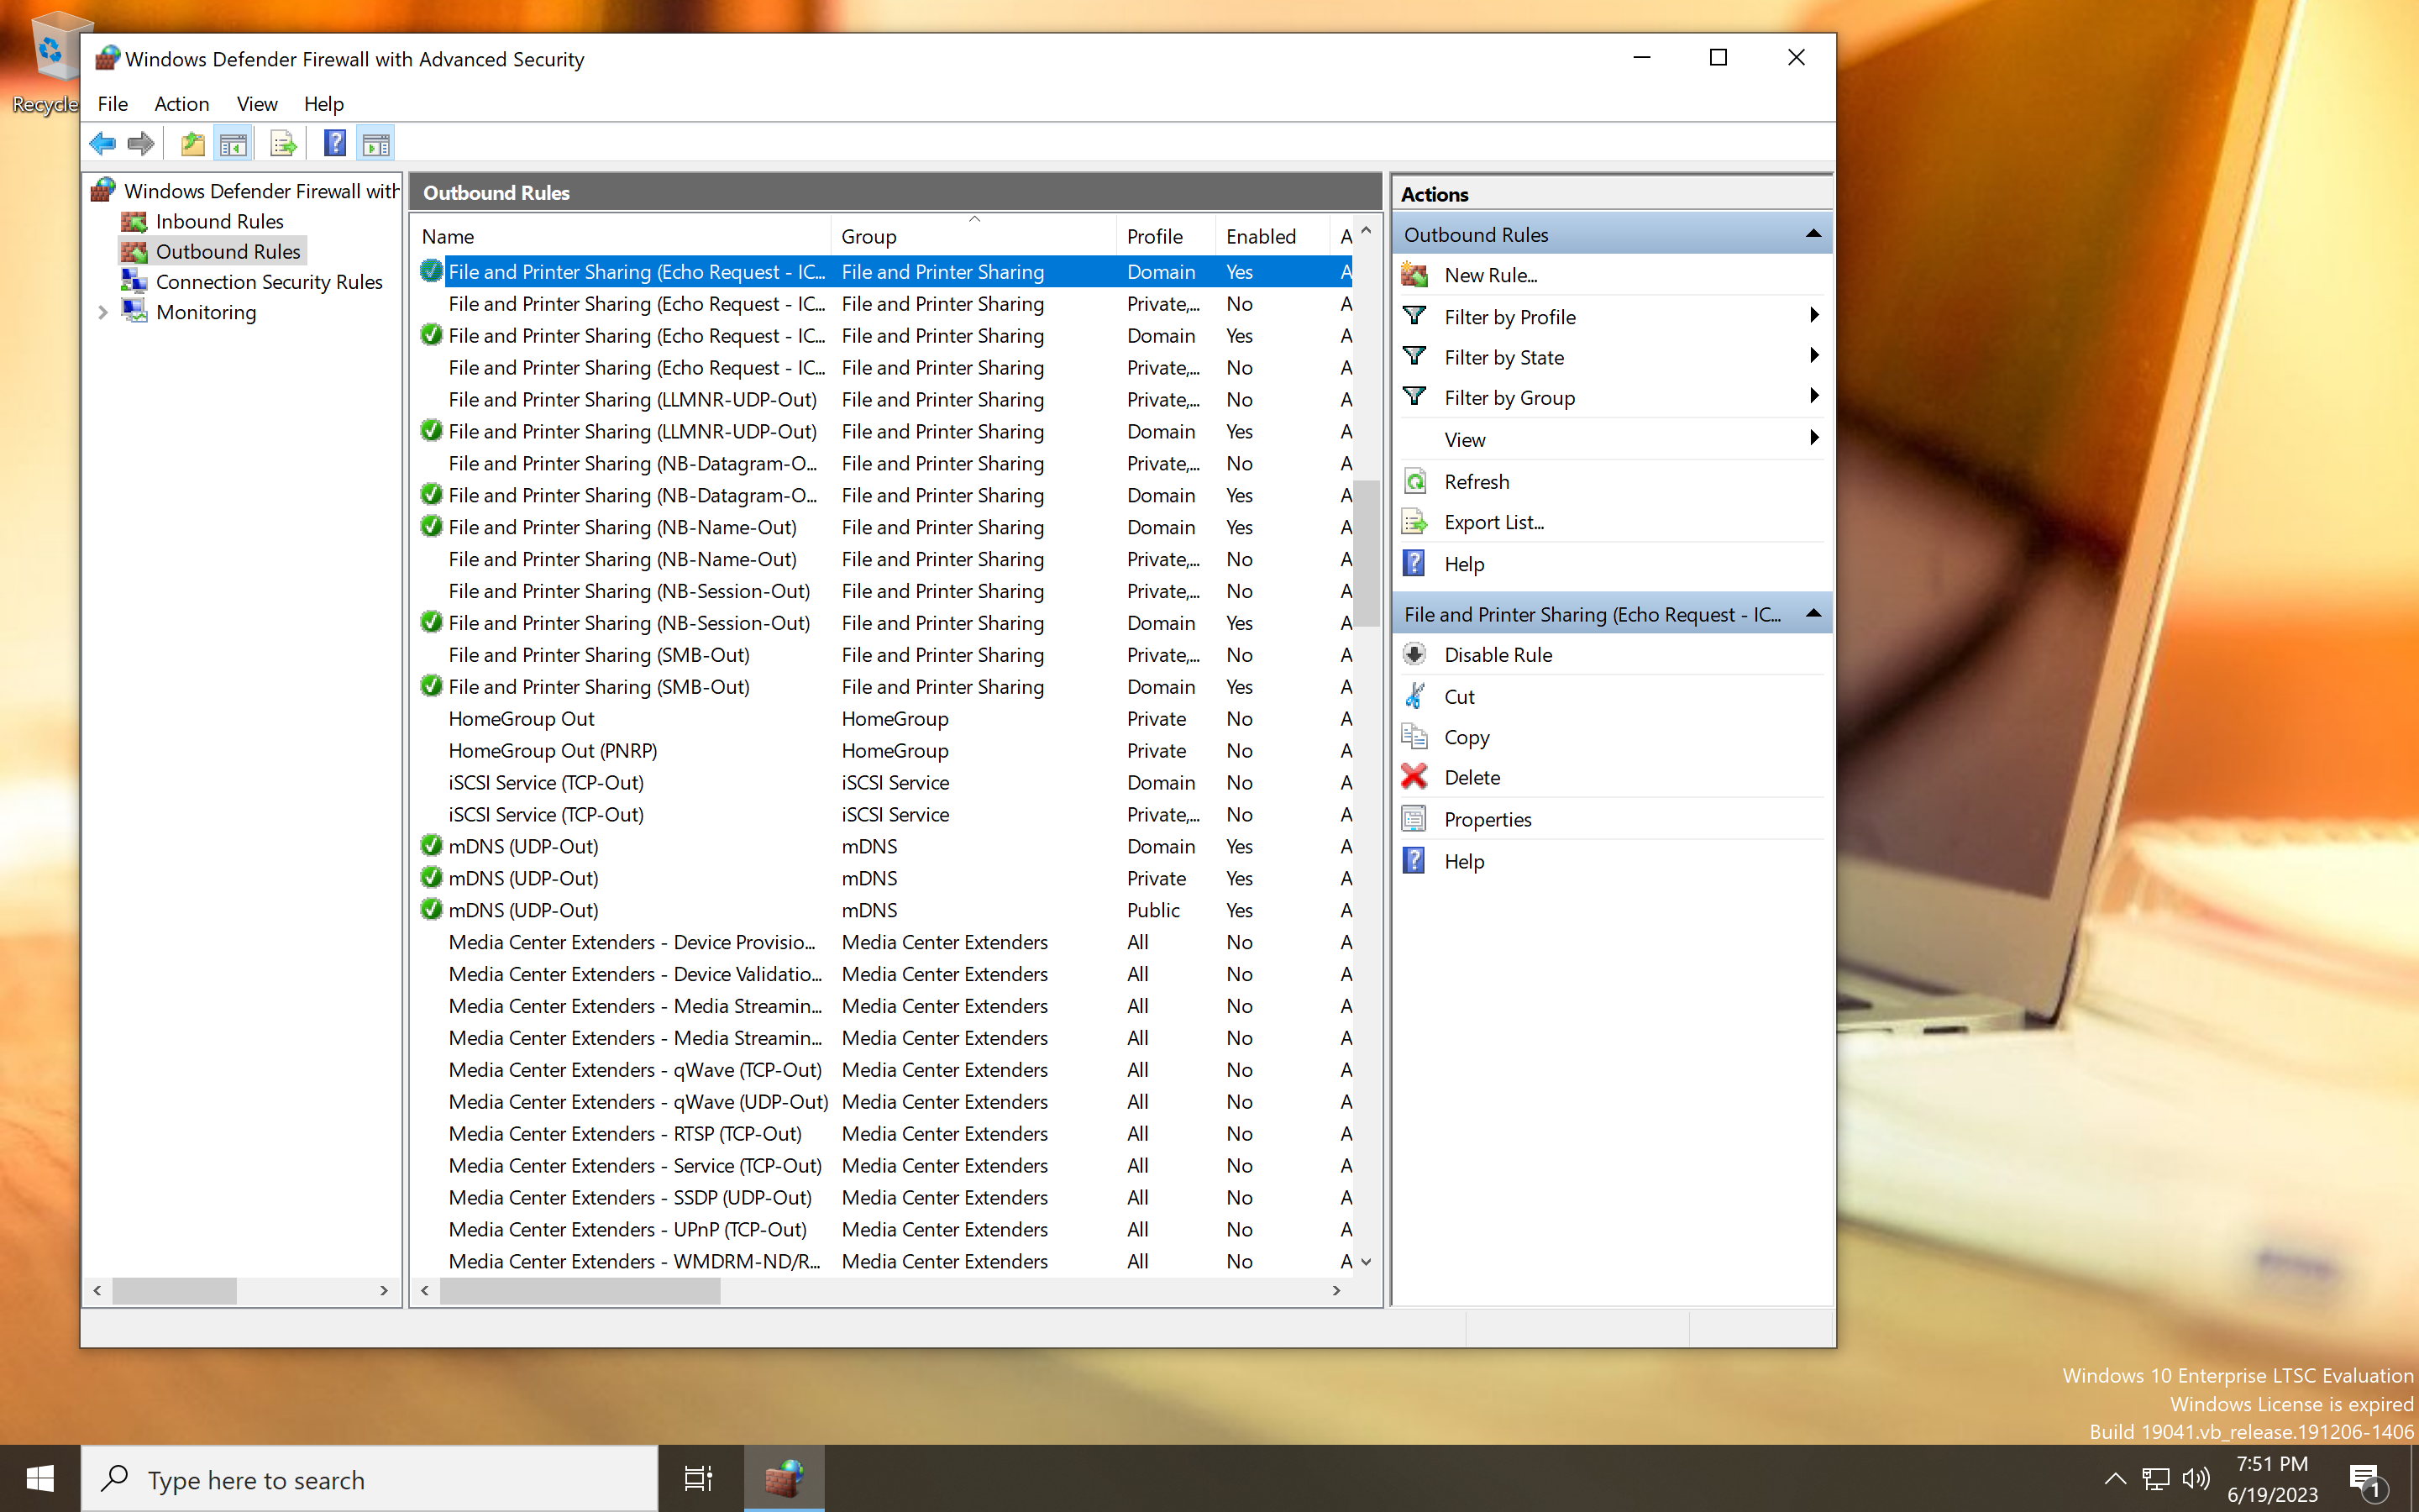Open the View menu
This screenshot has width=2419, height=1512.
[257, 104]
